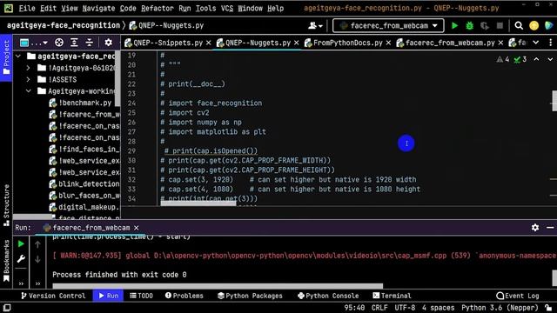
Task: Open Run panel settings gear
Action: tap(535, 228)
